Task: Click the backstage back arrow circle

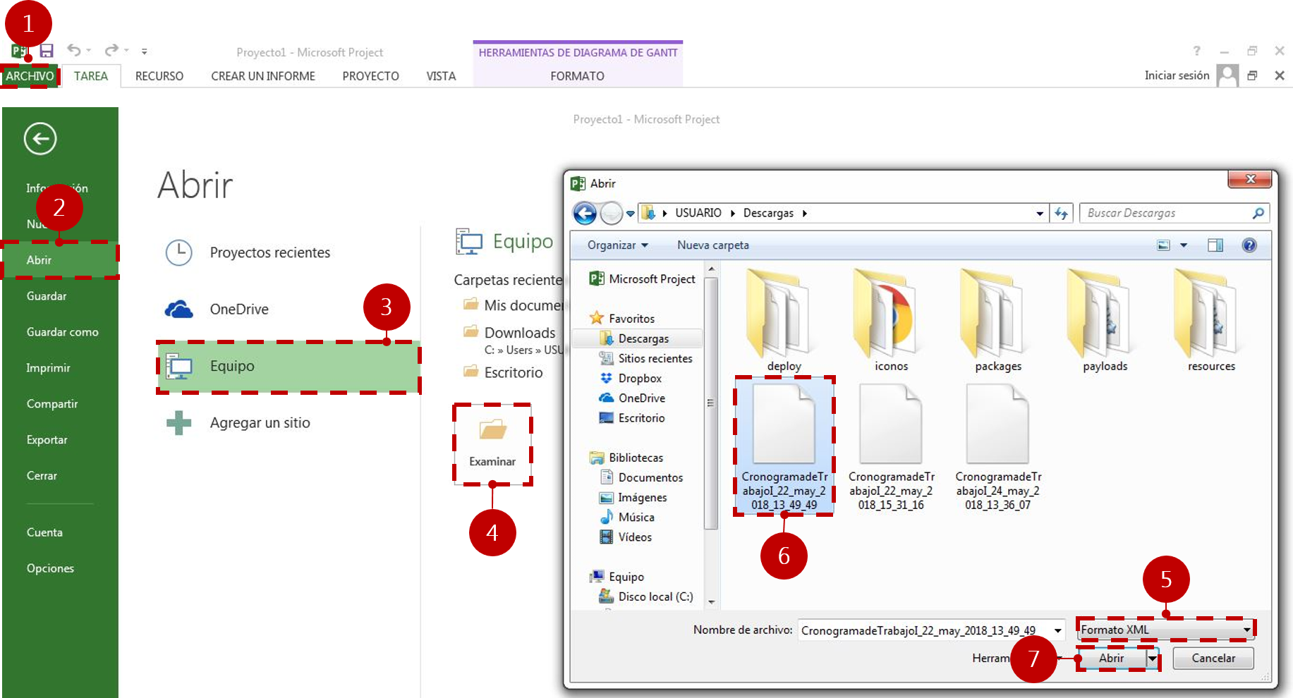Action: click(x=40, y=138)
